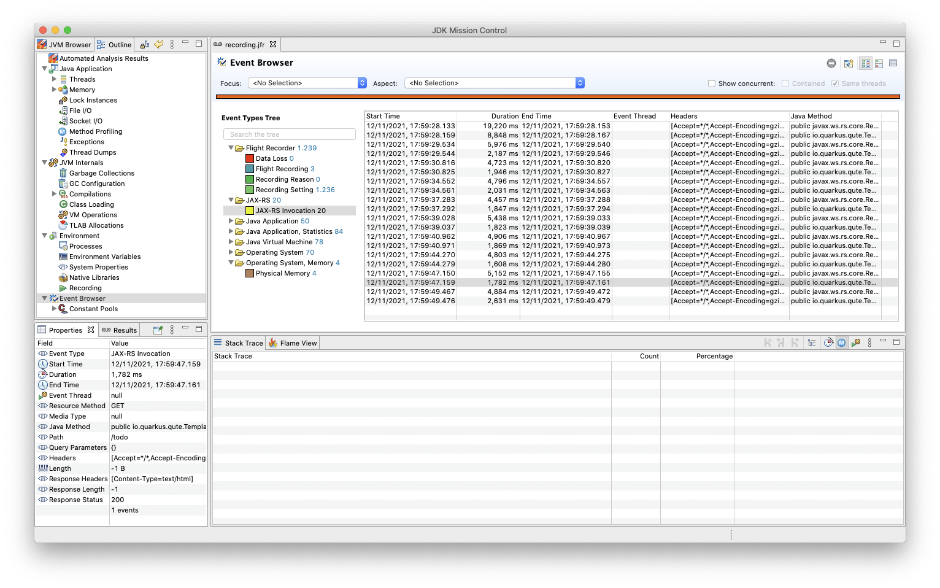The height and width of the screenshot is (588, 940).
Task: Toggle stack trace tree view icon
Action: [x=812, y=343]
